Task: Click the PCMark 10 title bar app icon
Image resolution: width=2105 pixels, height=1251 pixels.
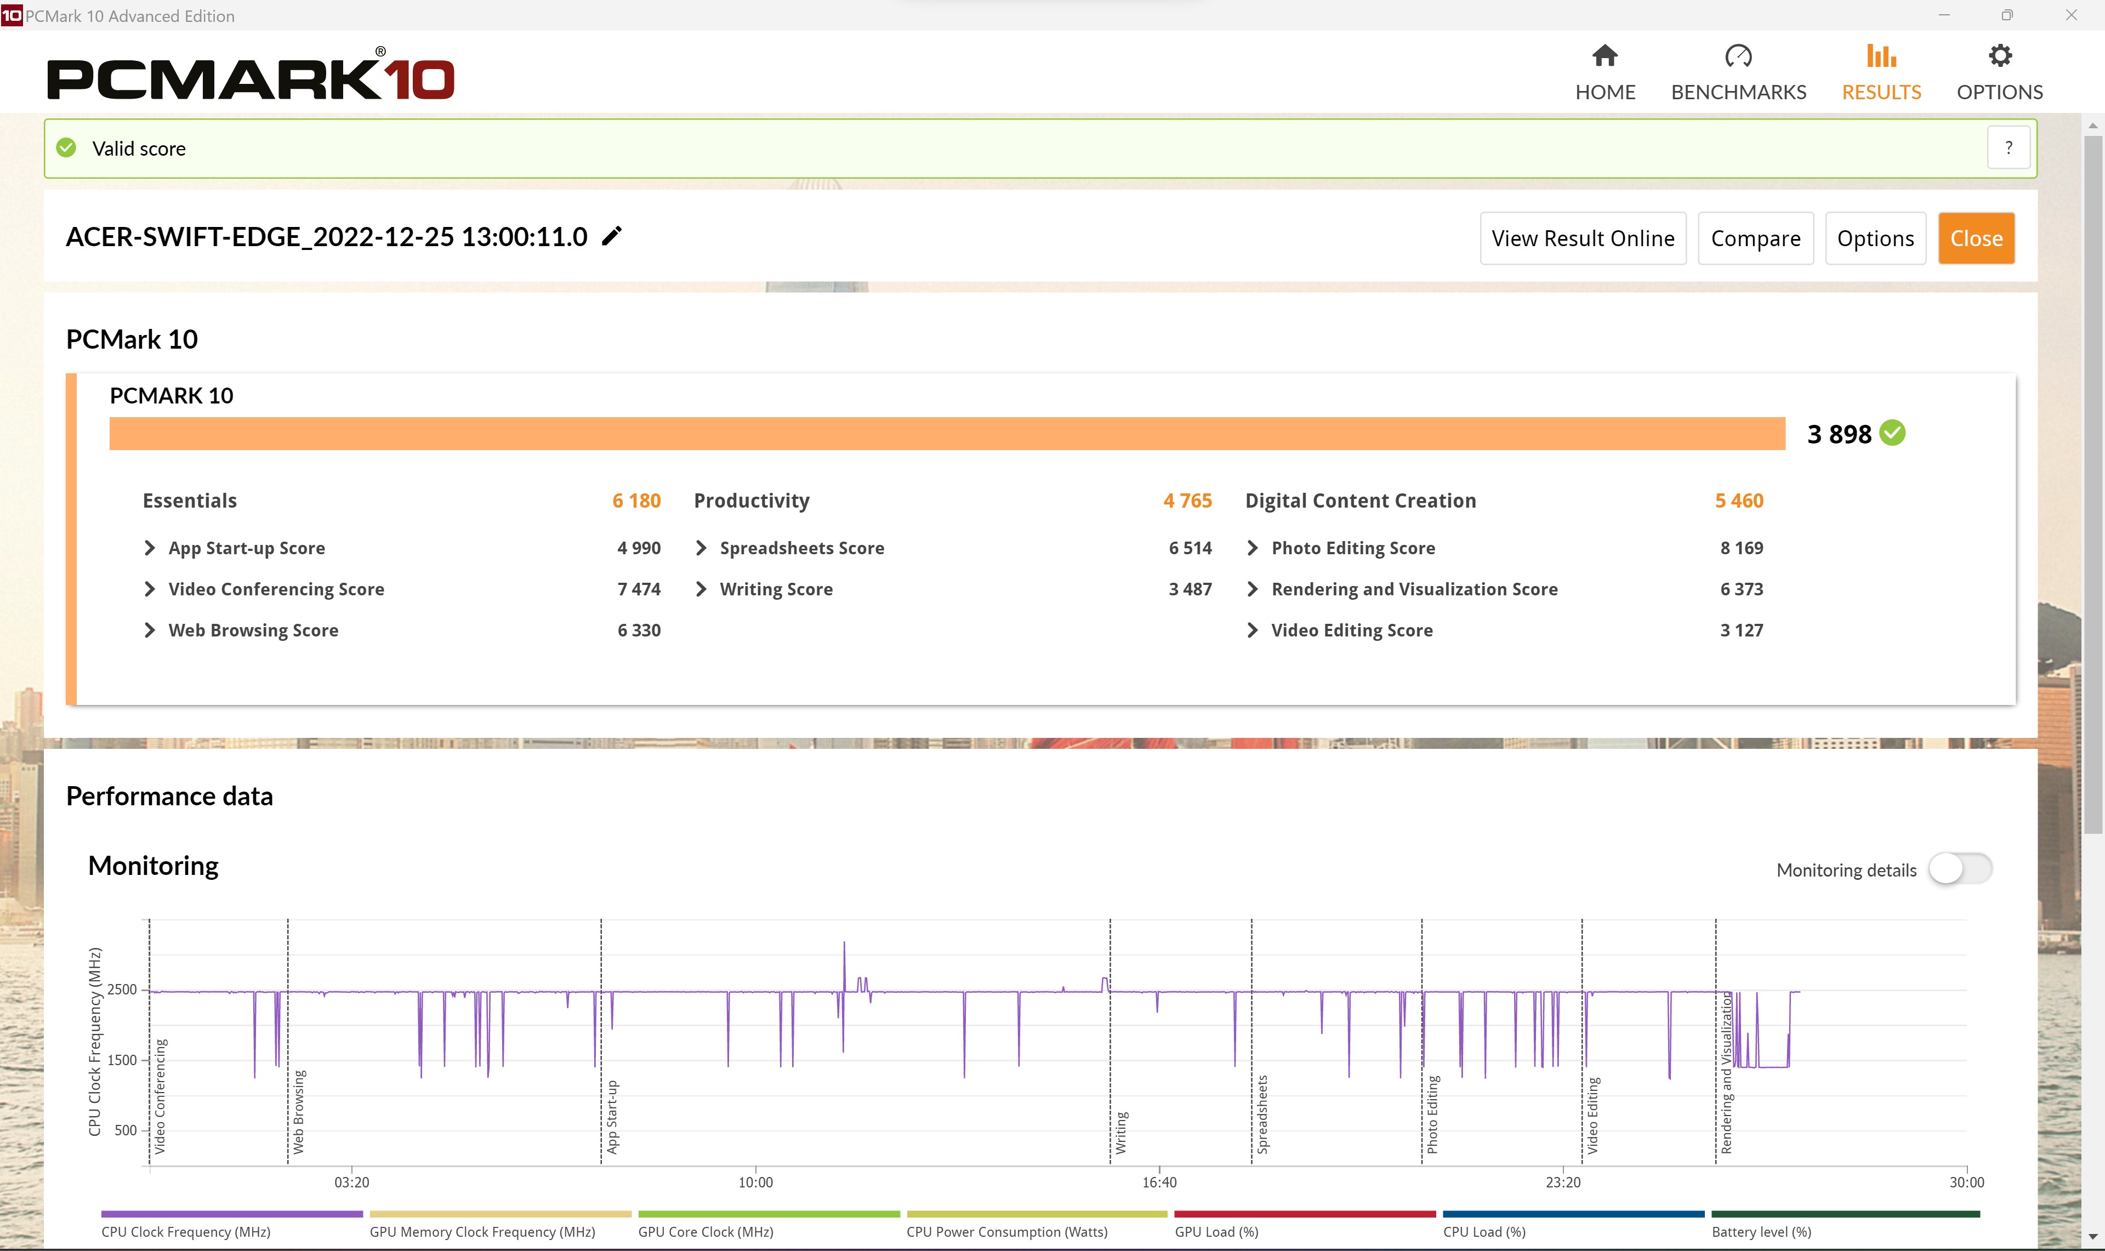Action: pyautogui.click(x=12, y=15)
